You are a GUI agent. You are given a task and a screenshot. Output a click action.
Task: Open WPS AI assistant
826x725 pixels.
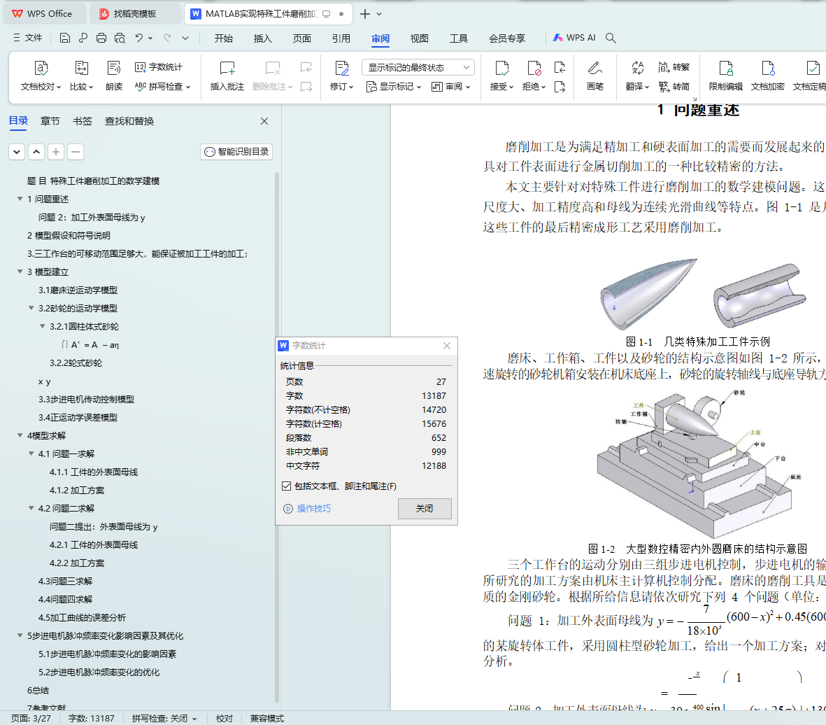pyautogui.click(x=574, y=37)
